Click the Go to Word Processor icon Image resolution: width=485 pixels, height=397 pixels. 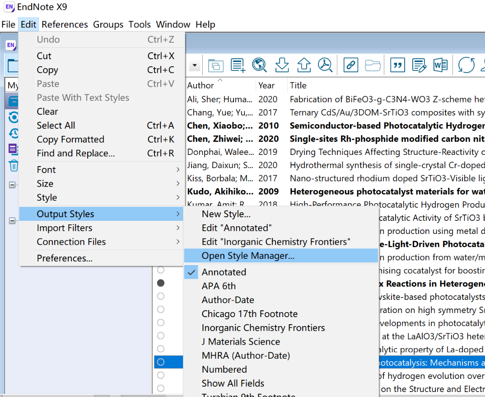pyautogui.click(x=440, y=65)
